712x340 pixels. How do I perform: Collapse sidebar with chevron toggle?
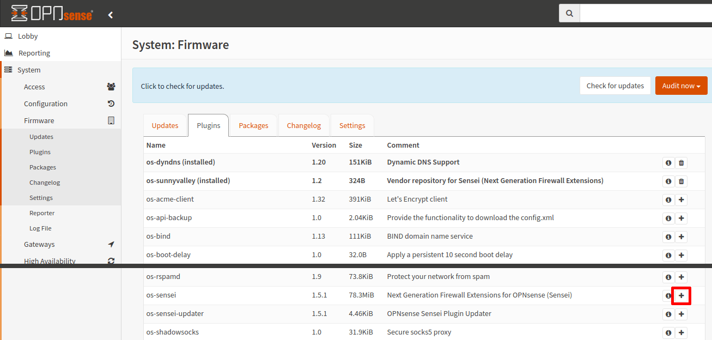tap(111, 15)
